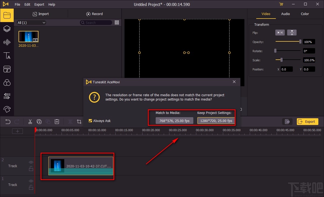Select the 2020-11-03 media thumbnail

29,37
